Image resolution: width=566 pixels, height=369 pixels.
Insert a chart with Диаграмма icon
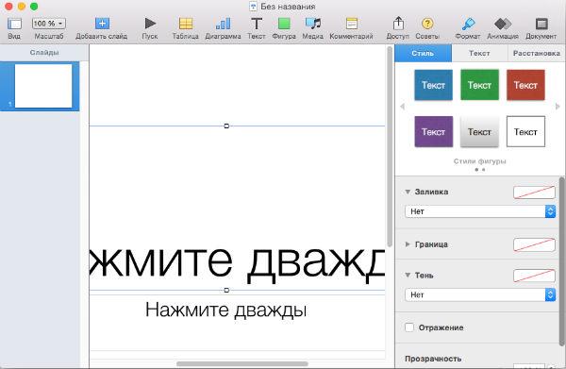[223, 24]
